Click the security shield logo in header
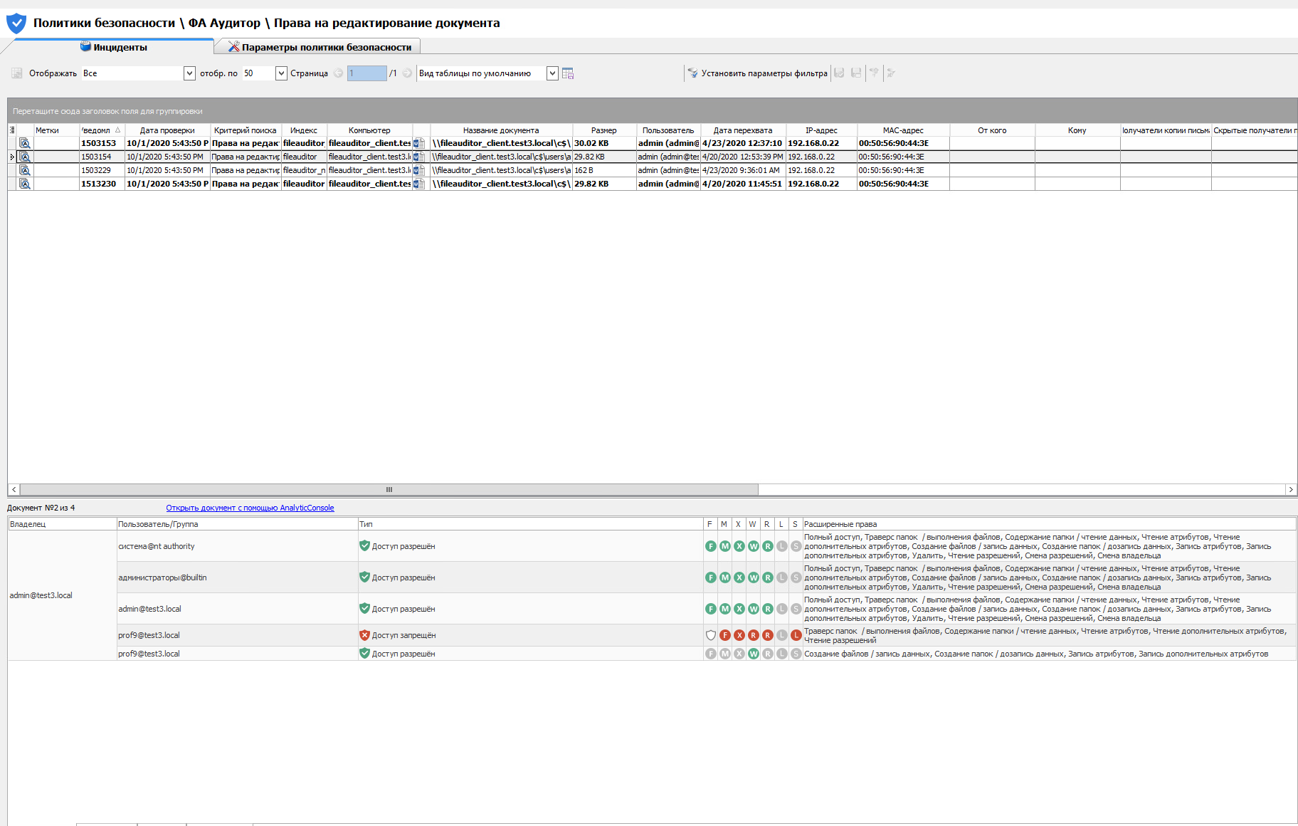 point(16,23)
